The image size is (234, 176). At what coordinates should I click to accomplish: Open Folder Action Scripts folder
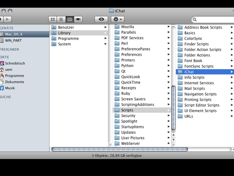[x=205, y=50]
